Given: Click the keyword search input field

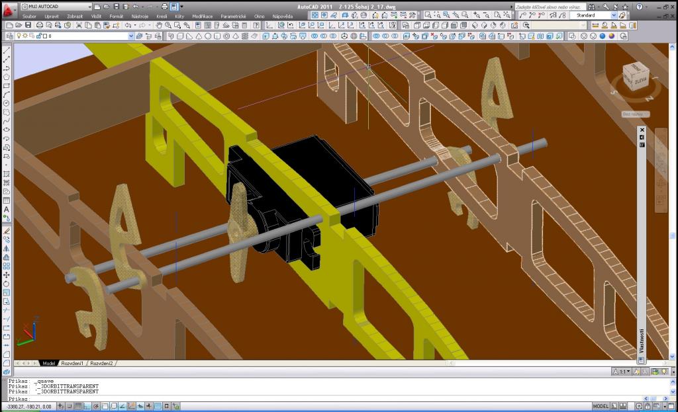Looking at the screenshot, I should coord(542,6).
